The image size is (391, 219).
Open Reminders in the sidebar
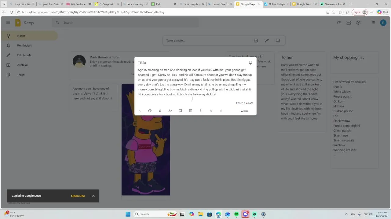coord(29,45)
